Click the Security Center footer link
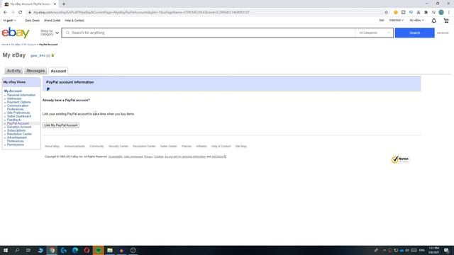Viewport: 454px width, 255px height. [x=118, y=147]
